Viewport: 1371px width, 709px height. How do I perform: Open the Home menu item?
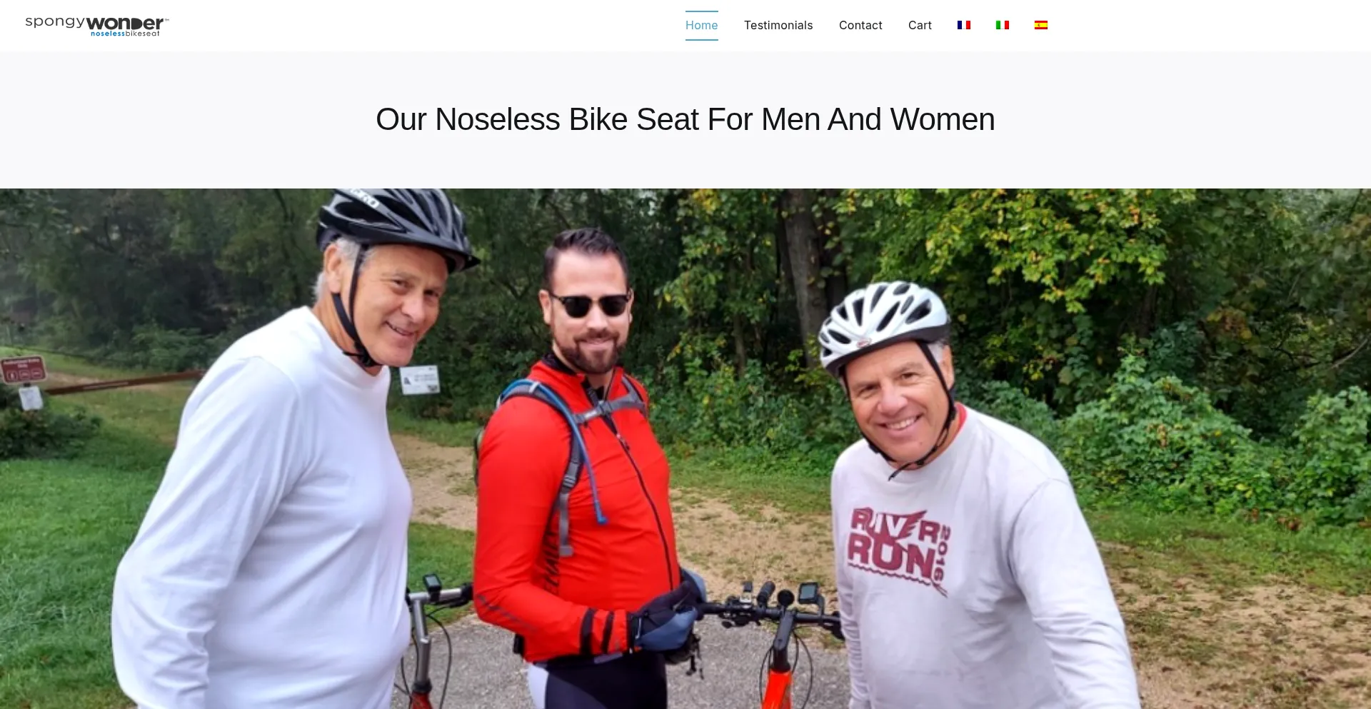(701, 26)
